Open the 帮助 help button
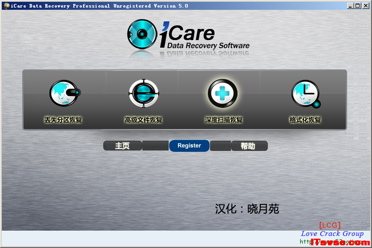372x248 pixels. point(249,146)
